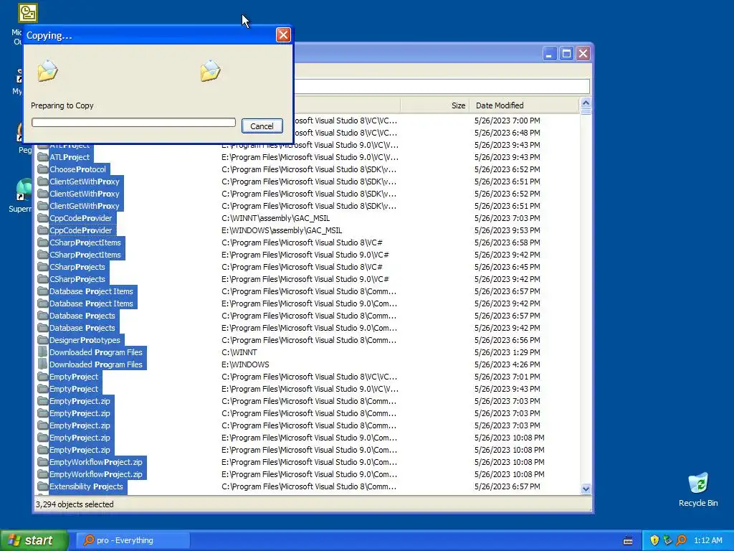Image resolution: width=734 pixels, height=551 pixels.
Task: Click the destination folder icon in Copying dialog
Action: (x=210, y=71)
